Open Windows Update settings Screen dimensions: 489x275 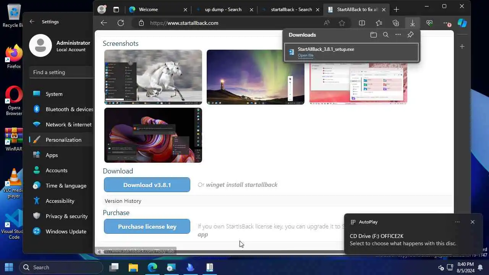(61, 231)
